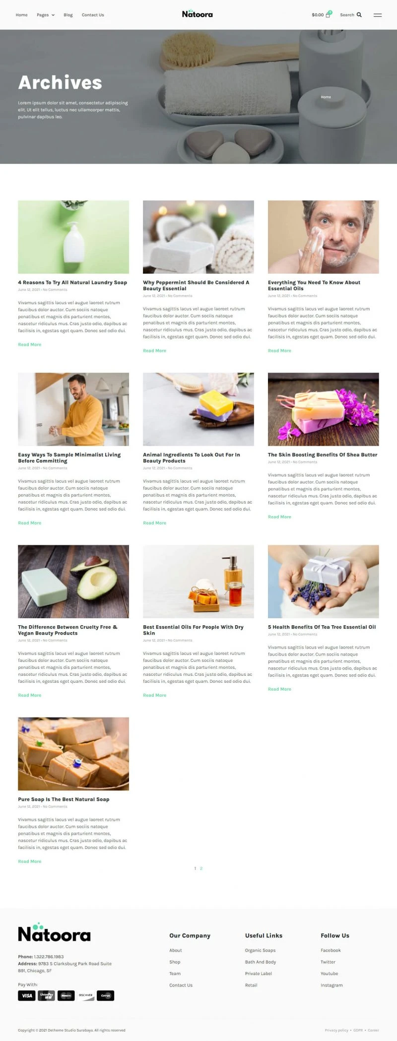Image resolution: width=397 pixels, height=1041 pixels.
Task: Click the search magnifier icon
Action: (x=359, y=15)
